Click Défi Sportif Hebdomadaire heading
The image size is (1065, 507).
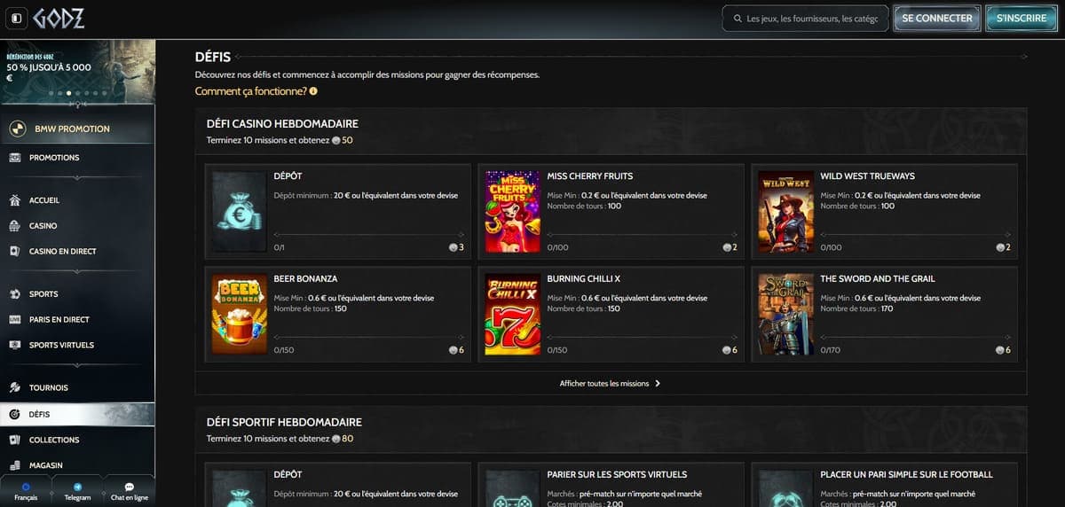pyautogui.click(x=284, y=422)
